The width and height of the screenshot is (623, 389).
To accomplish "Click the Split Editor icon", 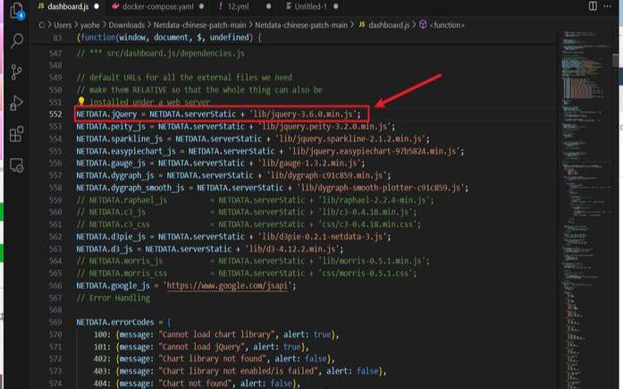I will pyautogui.click(x=593, y=6).
